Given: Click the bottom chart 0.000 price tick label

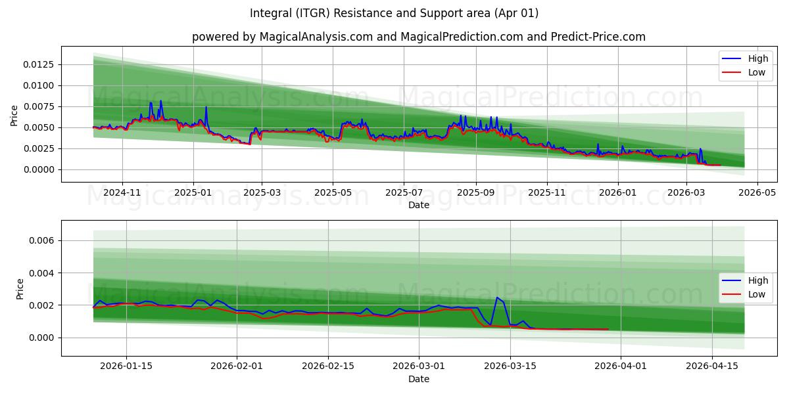Looking at the screenshot, I should pos(43,338).
